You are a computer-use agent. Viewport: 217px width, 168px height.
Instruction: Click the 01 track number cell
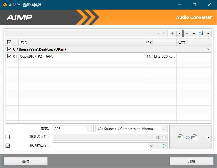(x=15, y=56)
